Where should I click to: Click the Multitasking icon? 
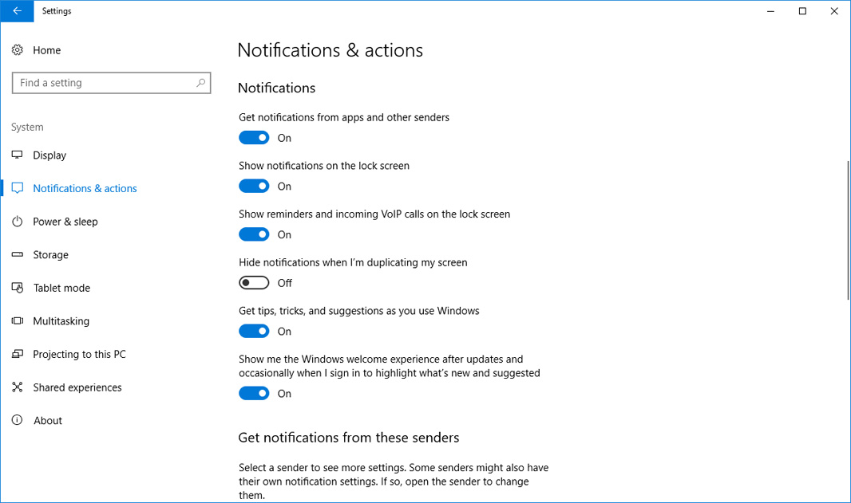pyautogui.click(x=18, y=321)
